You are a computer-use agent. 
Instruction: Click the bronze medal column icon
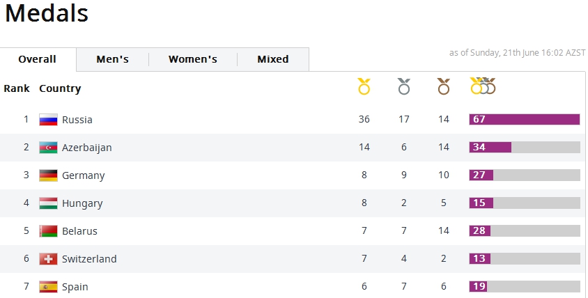(444, 87)
